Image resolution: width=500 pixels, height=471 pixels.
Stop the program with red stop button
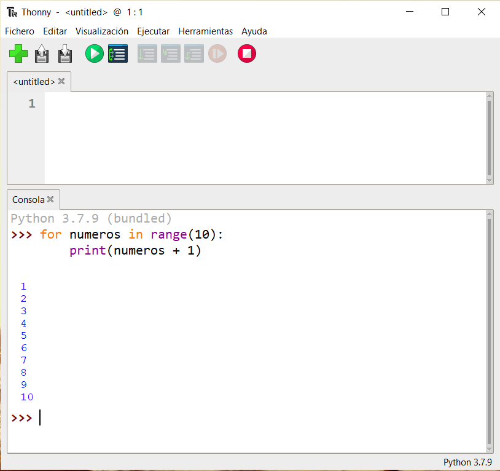[247, 54]
